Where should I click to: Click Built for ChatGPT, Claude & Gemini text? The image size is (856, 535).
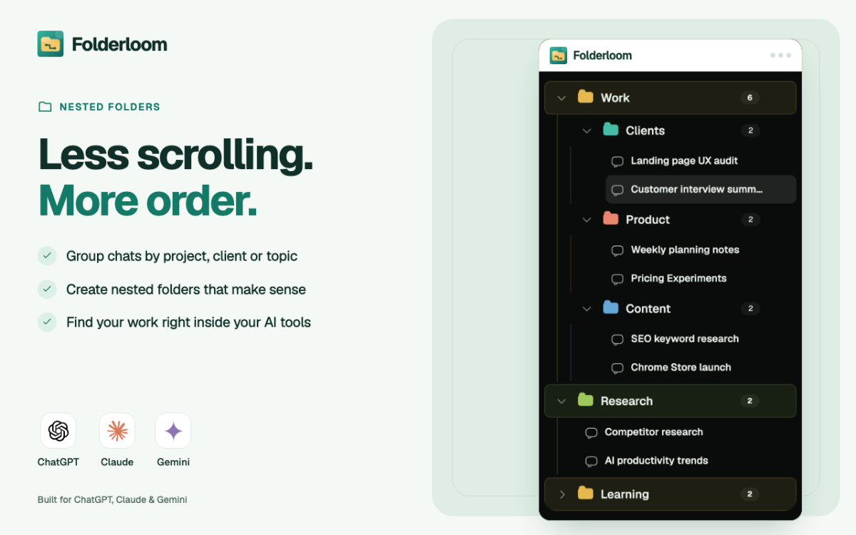coord(112,499)
